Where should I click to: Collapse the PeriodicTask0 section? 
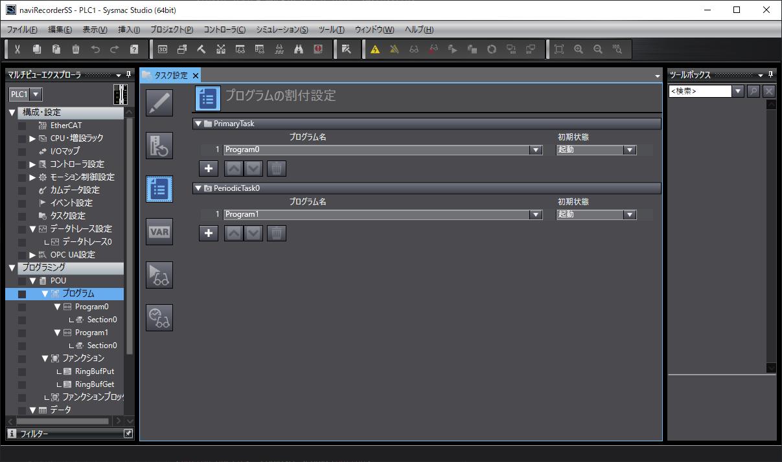198,188
